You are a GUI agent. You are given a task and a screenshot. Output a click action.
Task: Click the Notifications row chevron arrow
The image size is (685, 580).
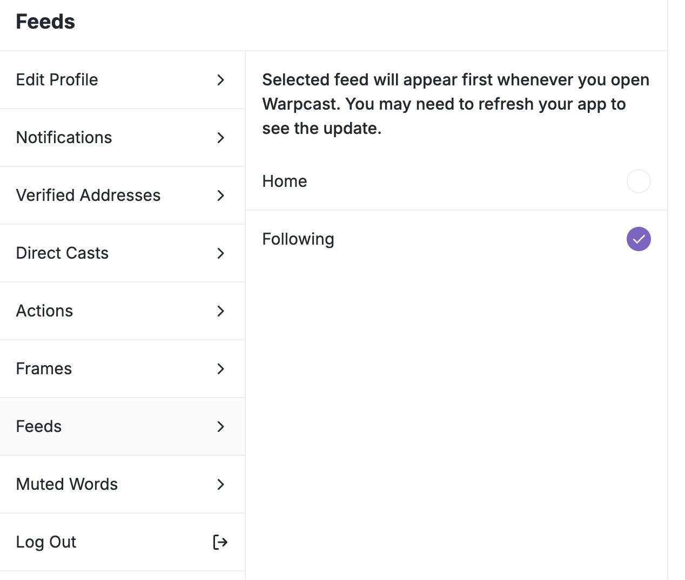coord(220,138)
